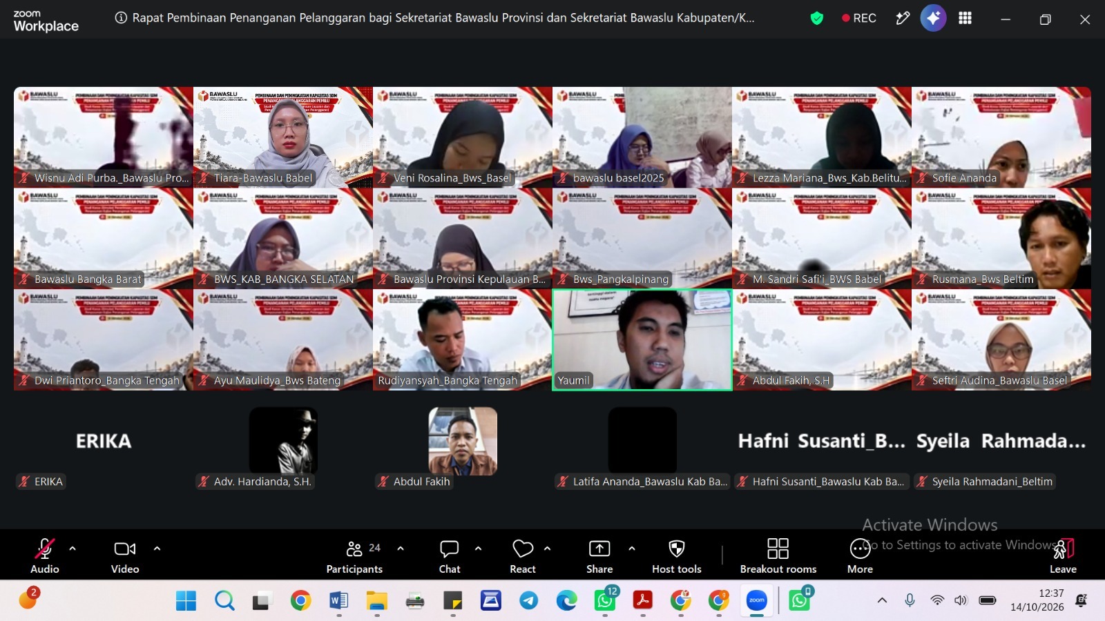Open Telegram from the taskbar
The image size is (1105, 621).
(529, 601)
